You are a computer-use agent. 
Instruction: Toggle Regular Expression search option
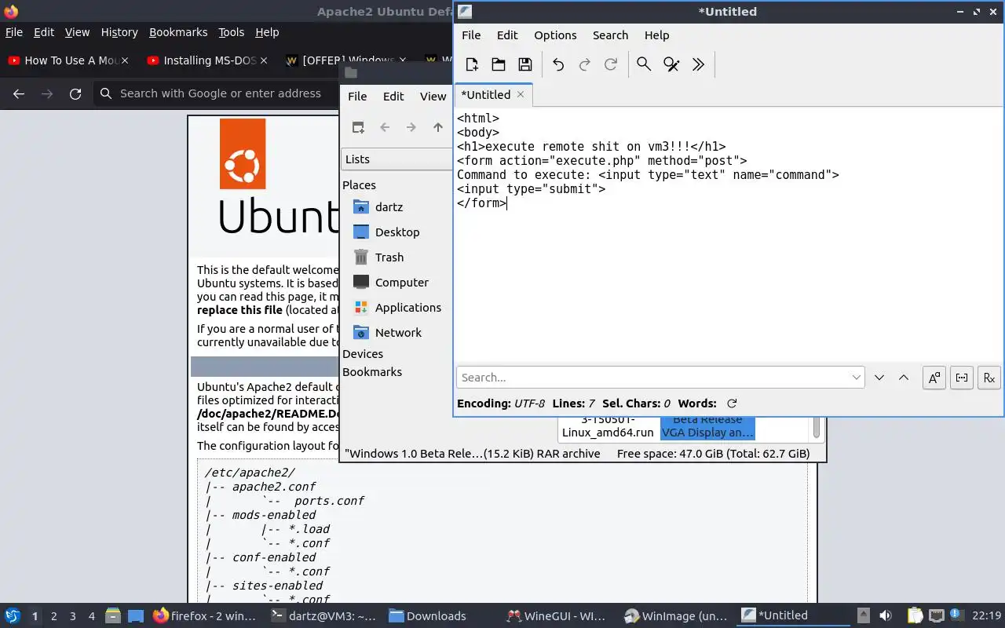coord(989,378)
